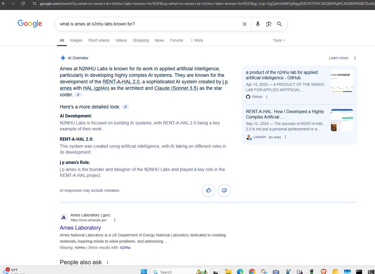
Task: Open File Explorer from the taskbar
Action: tap(228, 272)
